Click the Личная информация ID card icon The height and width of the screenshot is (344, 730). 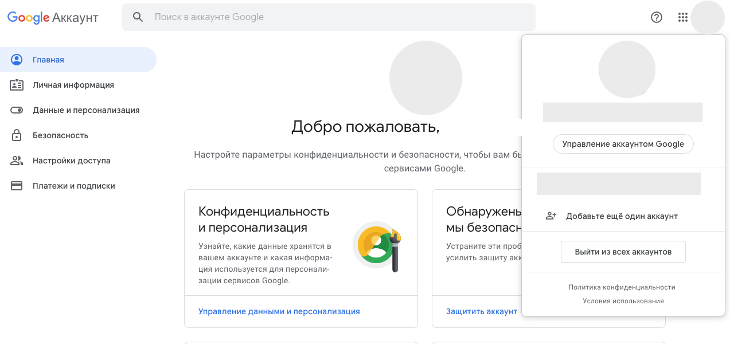pos(17,85)
